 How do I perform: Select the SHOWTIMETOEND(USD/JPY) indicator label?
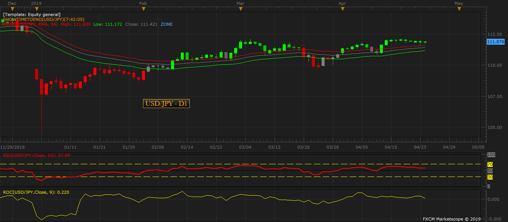click(43, 19)
